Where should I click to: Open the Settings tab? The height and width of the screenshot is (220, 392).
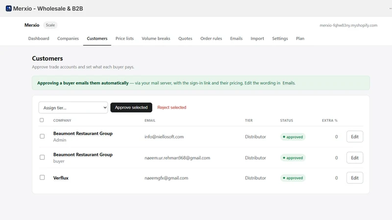(280, 39)
